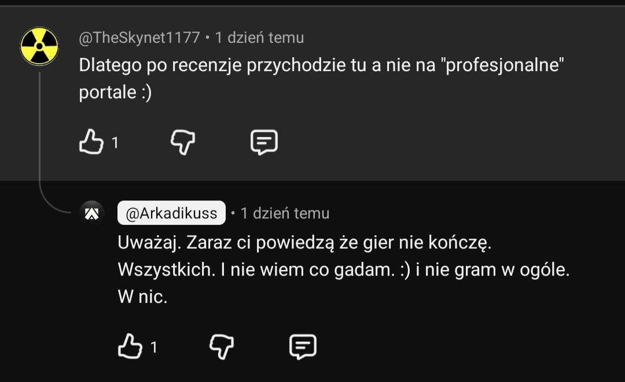
Task: Click the @Arkadikuss username badge
Action: point(171,213)
